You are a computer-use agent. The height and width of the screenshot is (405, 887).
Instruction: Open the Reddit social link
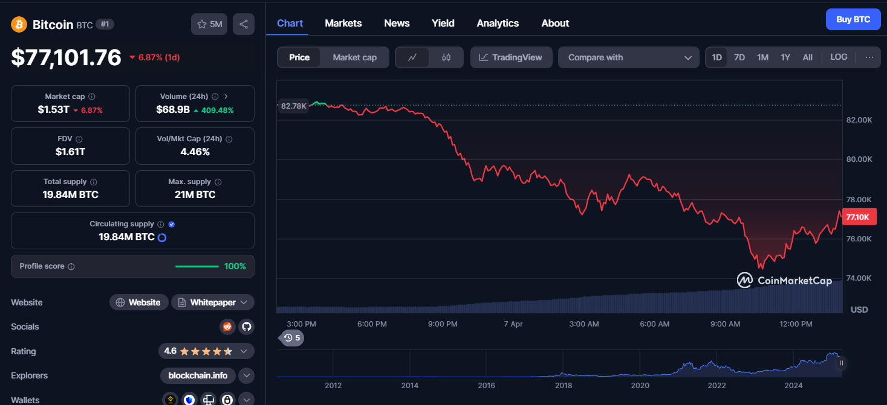pos(227,327)
